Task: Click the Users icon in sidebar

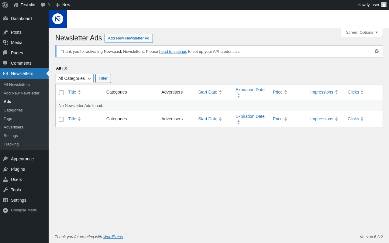Action: tap(5, 180)
